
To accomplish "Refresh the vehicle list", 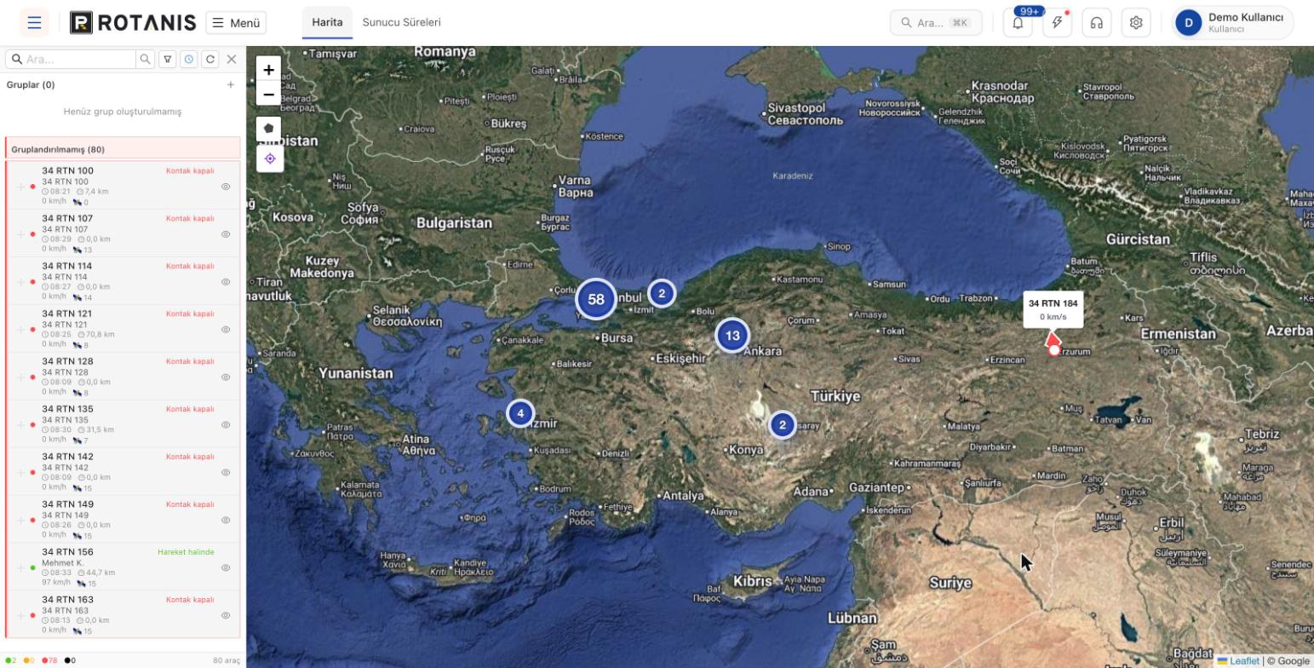I will 210,59.
